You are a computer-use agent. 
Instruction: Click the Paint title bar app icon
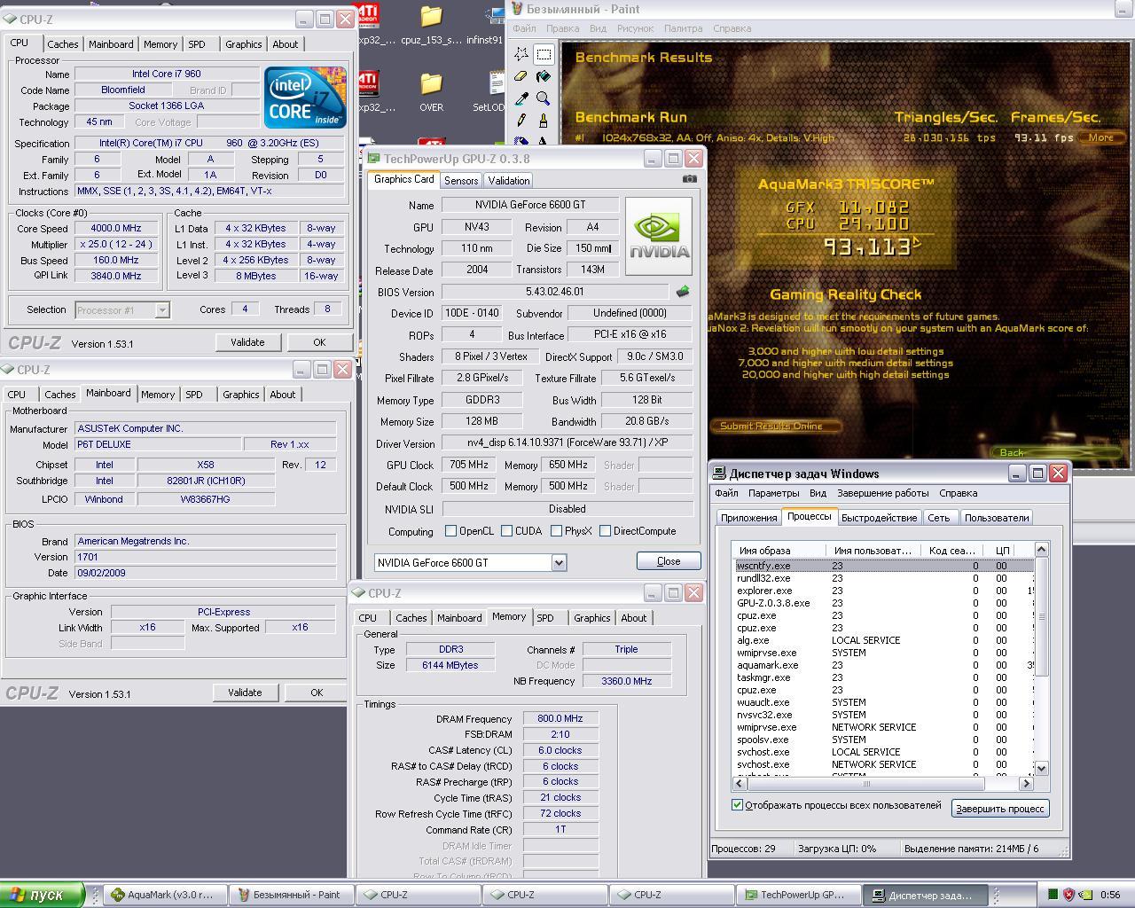tap(516, 9)
